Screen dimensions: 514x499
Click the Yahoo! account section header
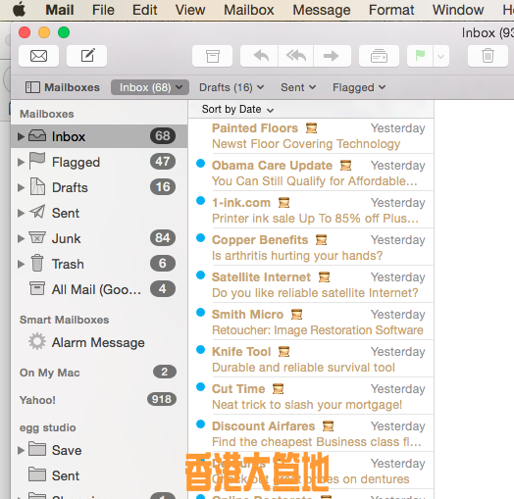point(37,400)
